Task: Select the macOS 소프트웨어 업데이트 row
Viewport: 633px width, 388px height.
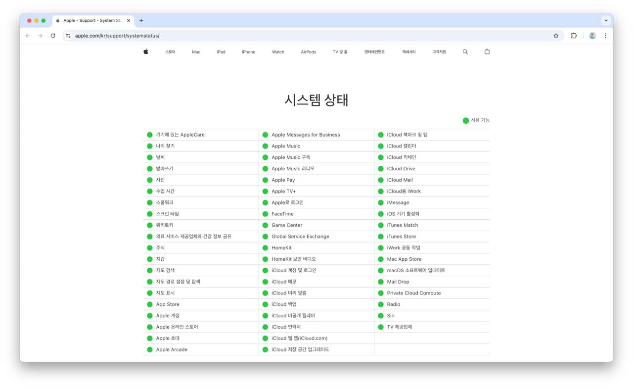Action: 432,271
